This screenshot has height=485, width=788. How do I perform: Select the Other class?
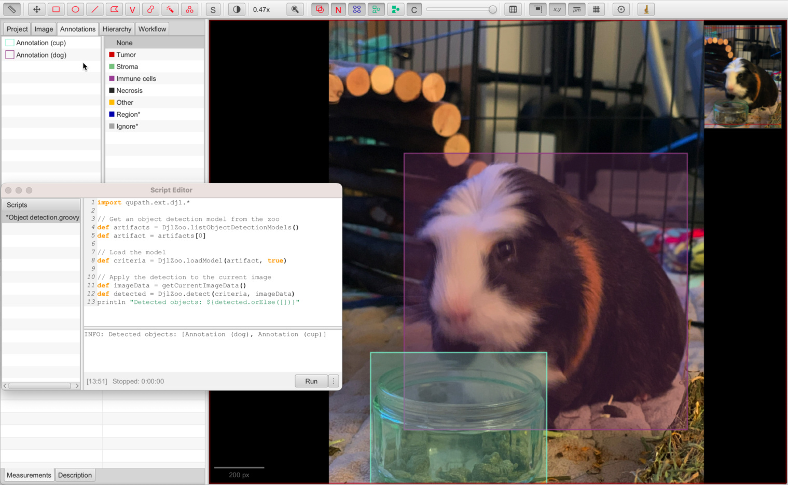[155, 102]
